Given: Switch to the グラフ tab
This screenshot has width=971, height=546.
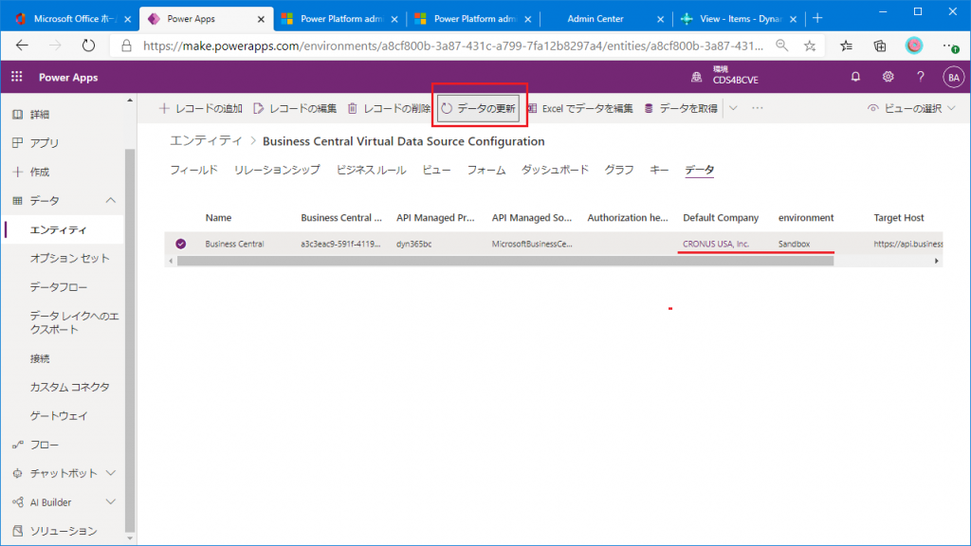Looking at the screenshot, I should tap(619, 170).
